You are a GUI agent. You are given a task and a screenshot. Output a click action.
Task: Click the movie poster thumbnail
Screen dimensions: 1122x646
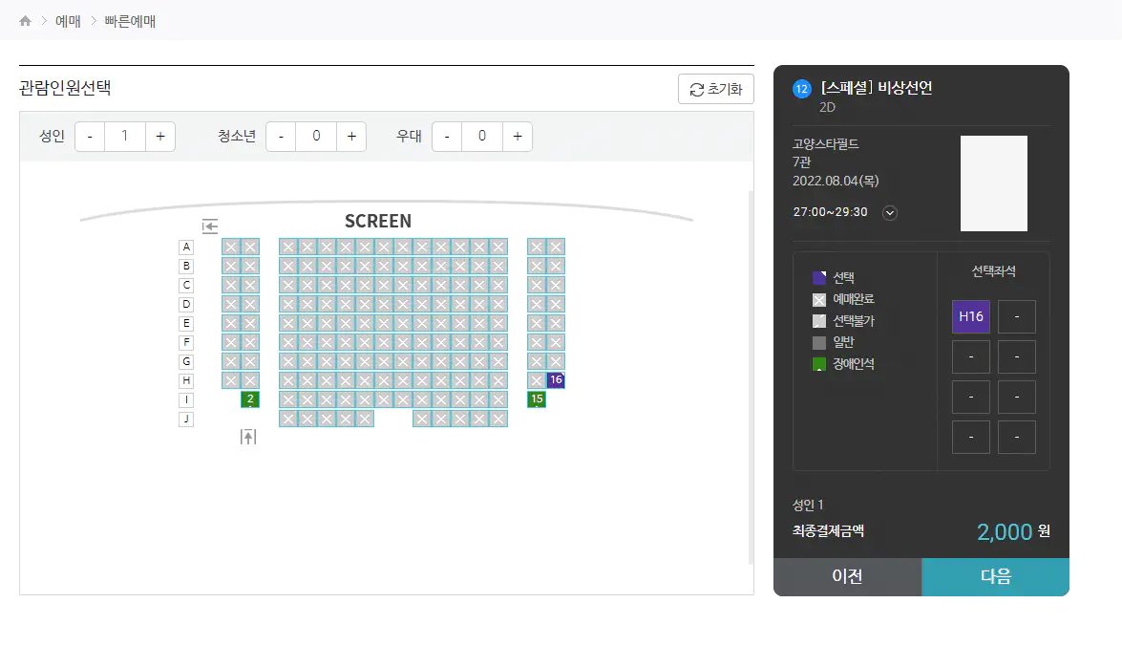994,183
